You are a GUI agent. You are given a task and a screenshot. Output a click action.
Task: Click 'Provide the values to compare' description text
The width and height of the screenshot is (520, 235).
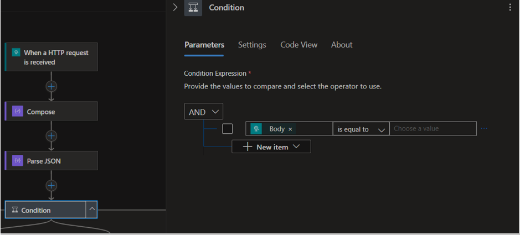(283, 87)
